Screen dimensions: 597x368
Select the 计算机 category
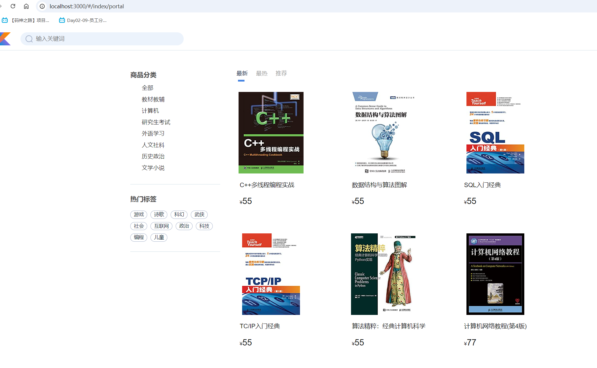(150, 110)
